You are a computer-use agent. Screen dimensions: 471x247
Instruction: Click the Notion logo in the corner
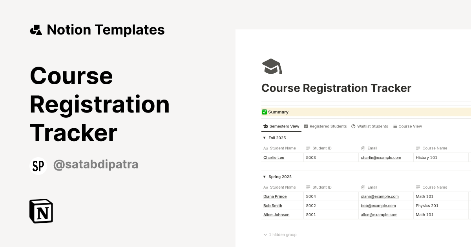coord(40,211)
